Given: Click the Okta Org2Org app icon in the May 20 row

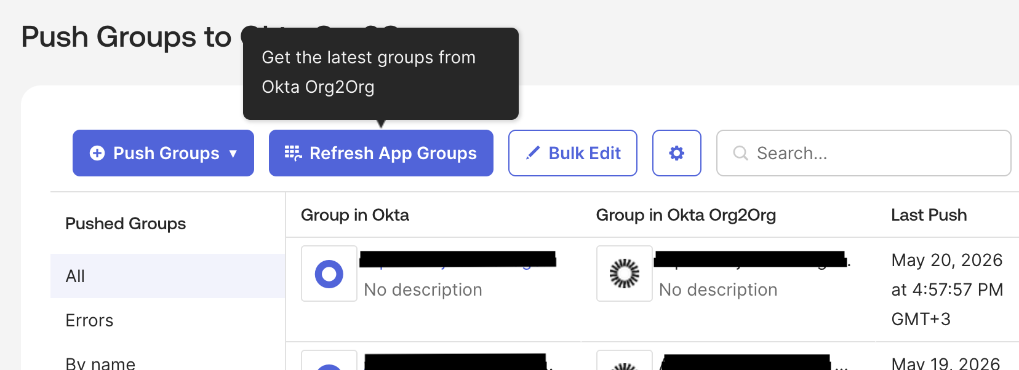Looking at the screenshot, I should click(x=625, y=274).
